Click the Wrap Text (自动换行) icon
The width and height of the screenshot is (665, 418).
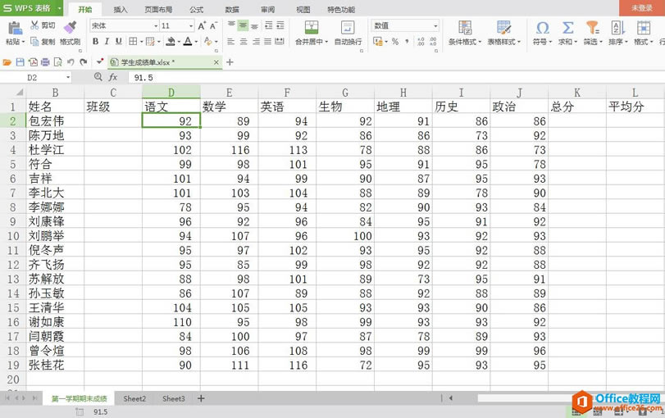click(348, 28)
